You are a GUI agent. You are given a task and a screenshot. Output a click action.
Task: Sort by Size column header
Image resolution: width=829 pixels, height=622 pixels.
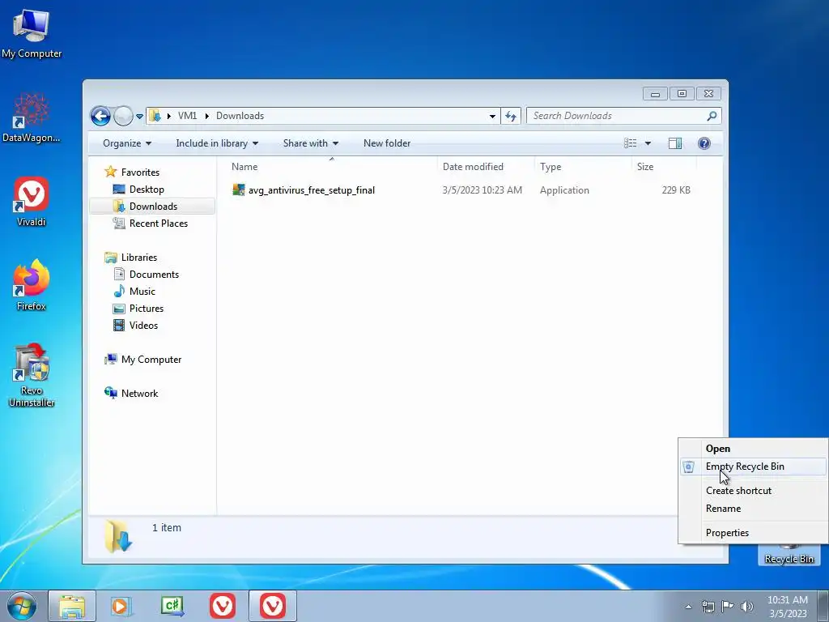pos(664,167)
